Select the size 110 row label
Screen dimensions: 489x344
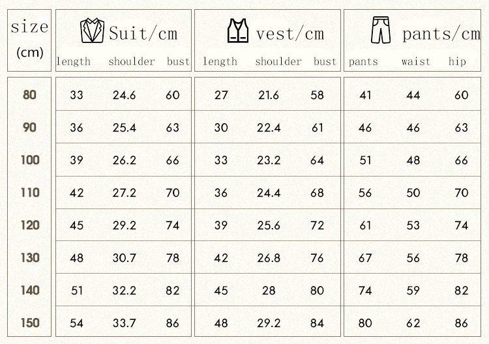(x=30, y=192)
